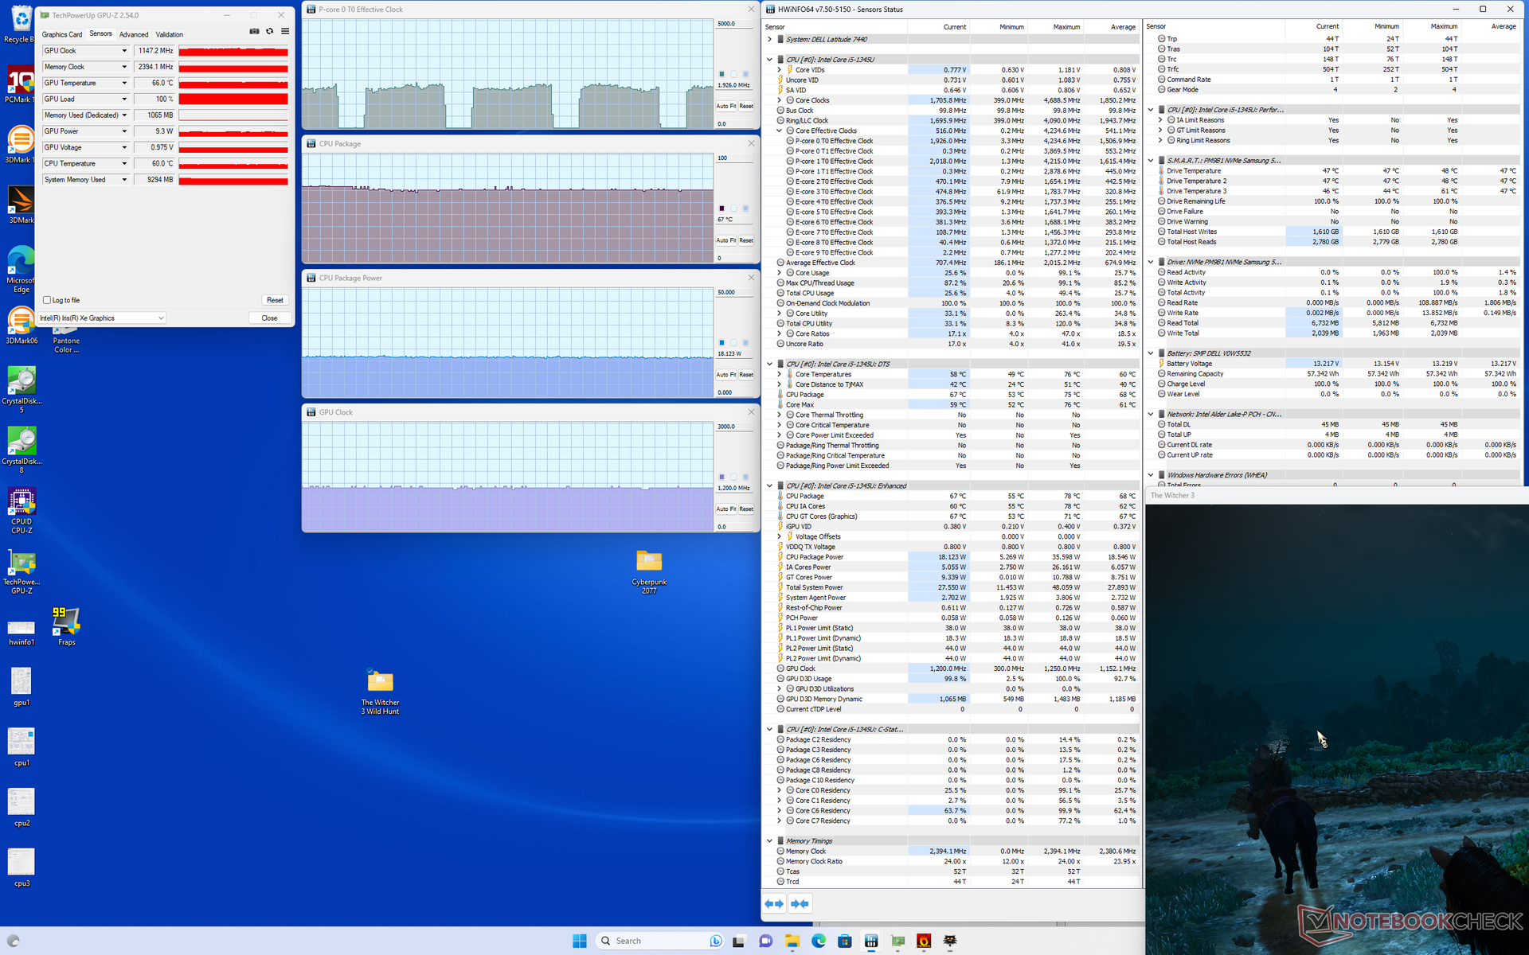Open Microsoft Edge desktop shortcut

click(x=21, y=270)
